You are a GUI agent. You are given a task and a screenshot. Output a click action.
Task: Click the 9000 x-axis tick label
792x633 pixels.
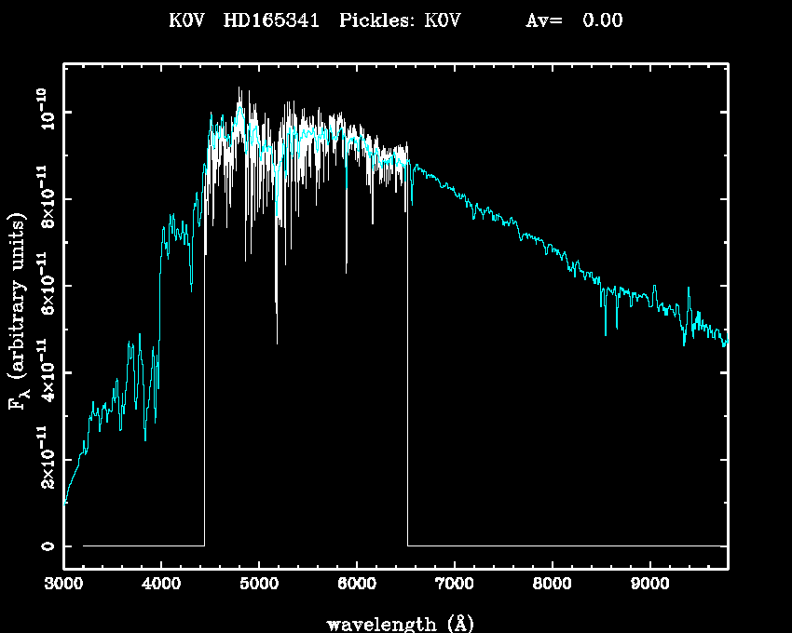[x=650, y=586]
